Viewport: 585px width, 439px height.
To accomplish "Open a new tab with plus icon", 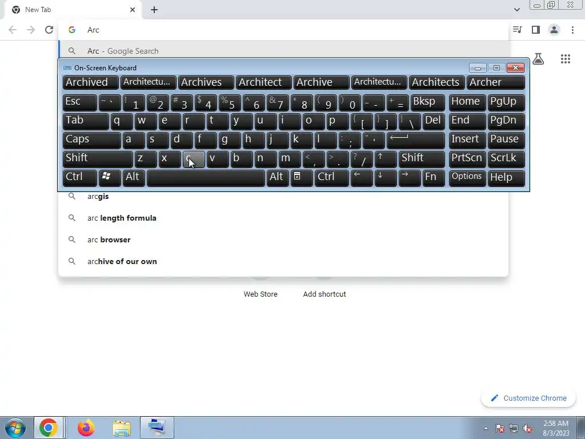I will [154, 10].
